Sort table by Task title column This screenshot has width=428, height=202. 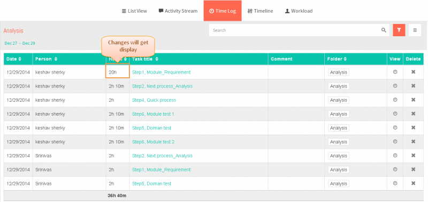click(145, 59)
